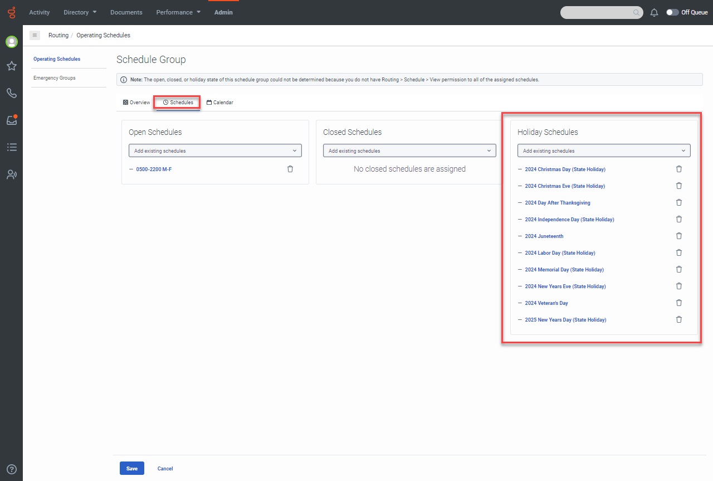
Task: Open Holiday Schedules add existing dropdown
Action: (x=604, y=150)
